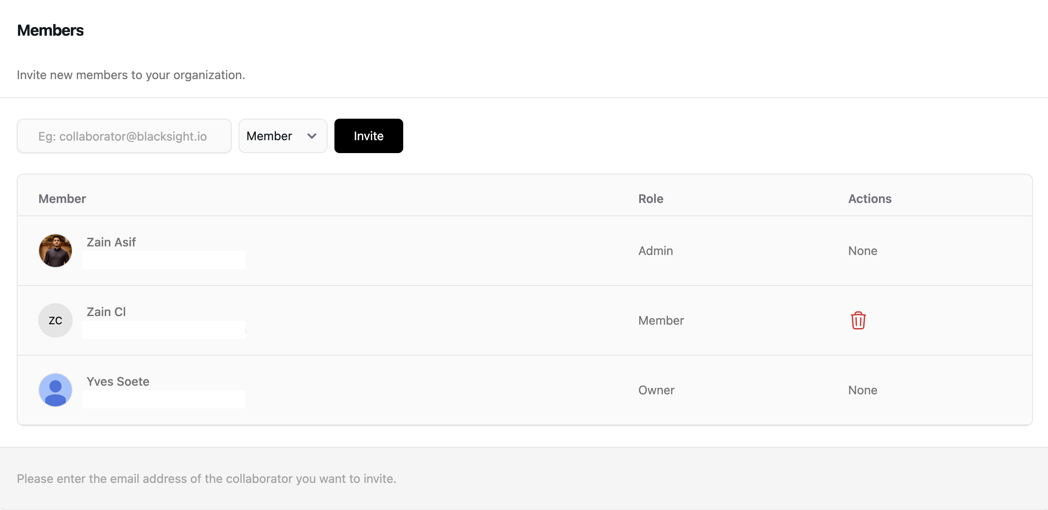The width and height of the screenshot is (1048, 510).
Task: Click the Actions column header
Action: pos(870,199)
